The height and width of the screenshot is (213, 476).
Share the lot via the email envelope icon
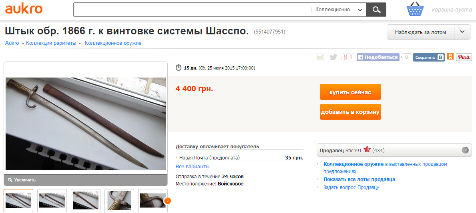pyautogui.click(x=319, y=57)
